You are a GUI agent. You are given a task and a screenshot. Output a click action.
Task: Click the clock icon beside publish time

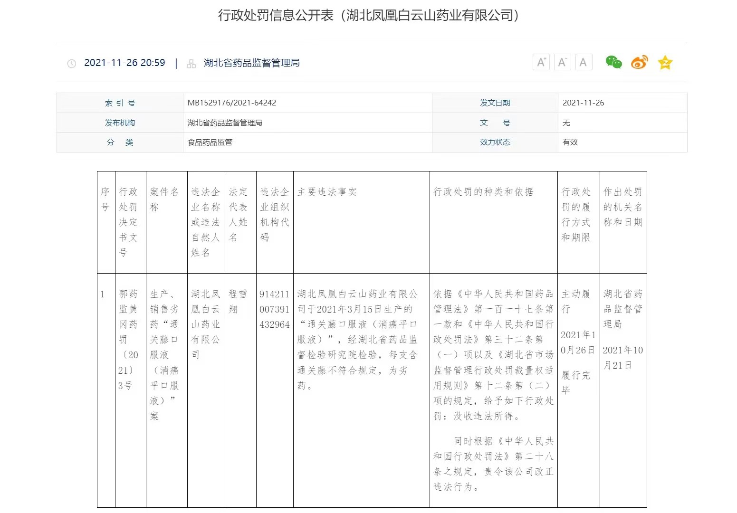coord(72,64)
